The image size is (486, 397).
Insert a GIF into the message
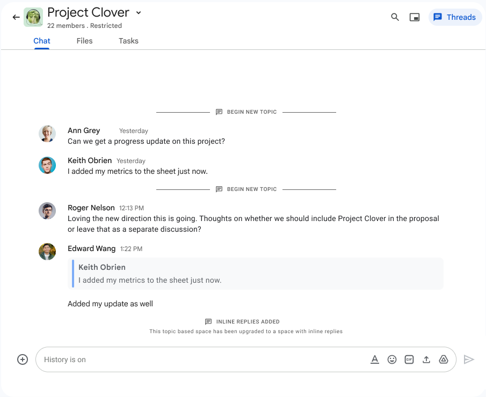pyautogui.click(x=409, y=359)
